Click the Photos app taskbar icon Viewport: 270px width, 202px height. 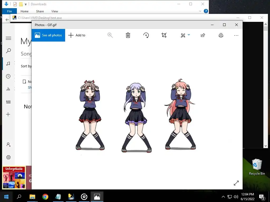[x=97, y=197]
